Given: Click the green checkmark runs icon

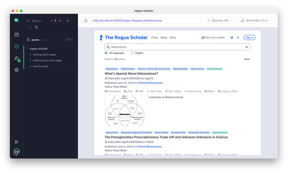Looking at the screenshot, I should coord(16,46).
